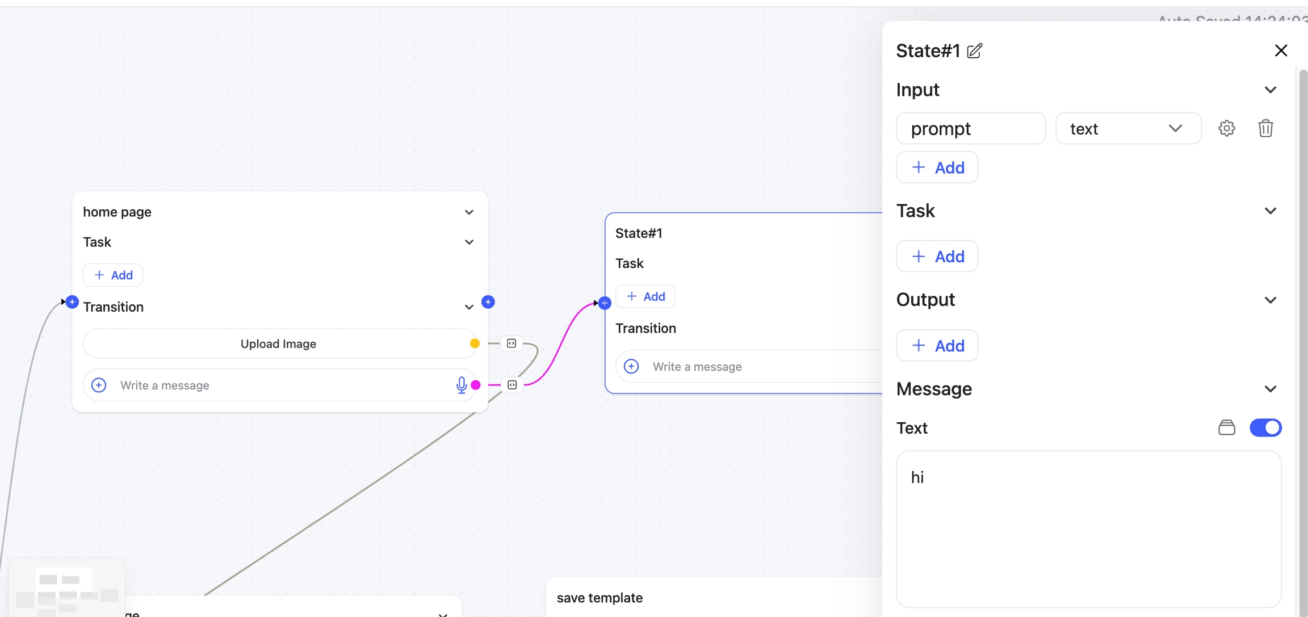This screenshot has height=617, width=1308.
Task: Click the magenta connector dot on message
Action: pyautogui.click(x=476, y=385)
